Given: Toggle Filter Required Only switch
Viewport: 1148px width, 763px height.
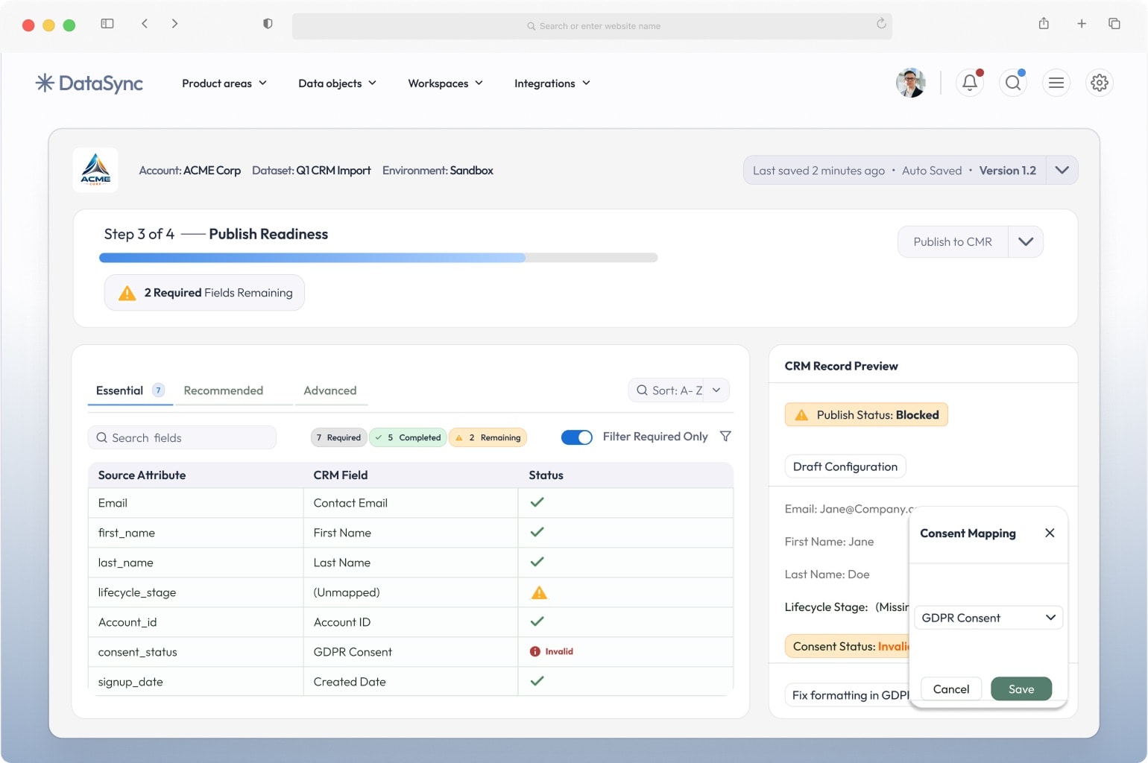Looking at the screenshot, I should coord(576,437).
